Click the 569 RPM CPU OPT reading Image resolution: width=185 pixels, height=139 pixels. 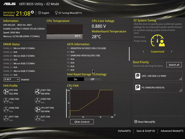[45, 111]
